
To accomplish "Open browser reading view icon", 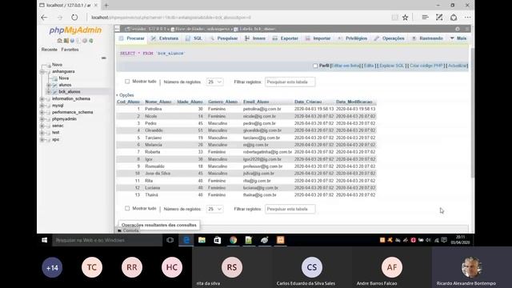I will 394,18.
